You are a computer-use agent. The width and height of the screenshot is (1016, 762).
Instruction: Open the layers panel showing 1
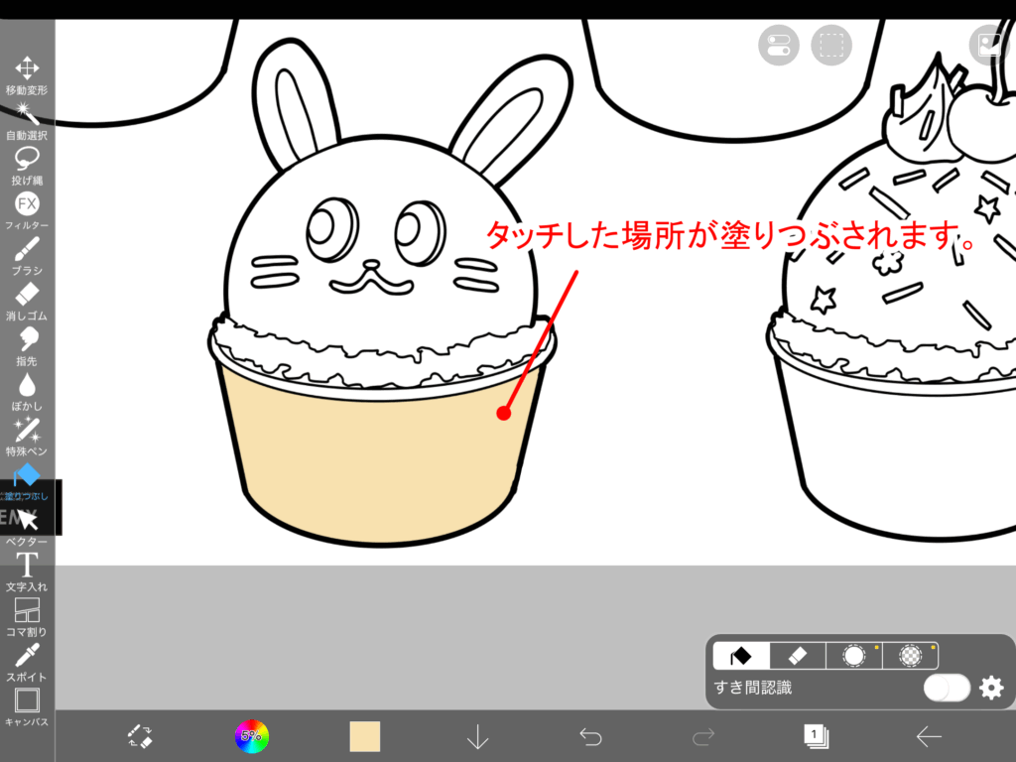click(x=816, y=735)
